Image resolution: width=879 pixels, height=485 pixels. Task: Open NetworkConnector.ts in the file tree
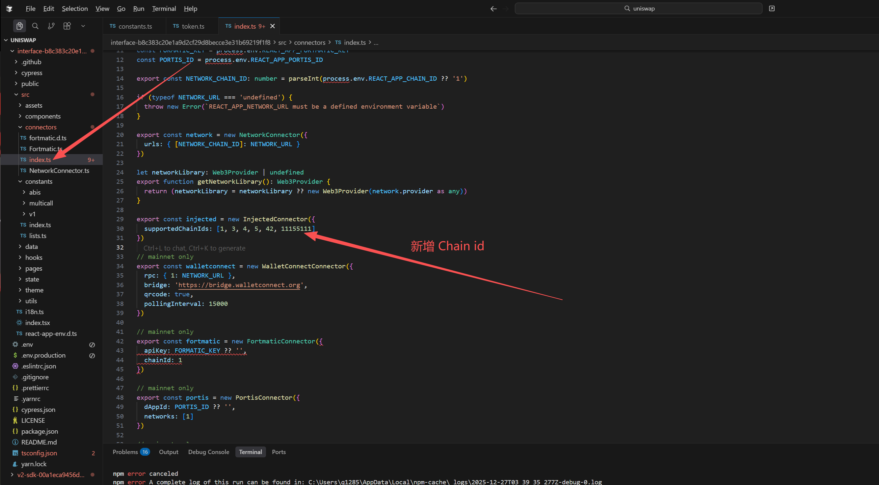point(59,170)
